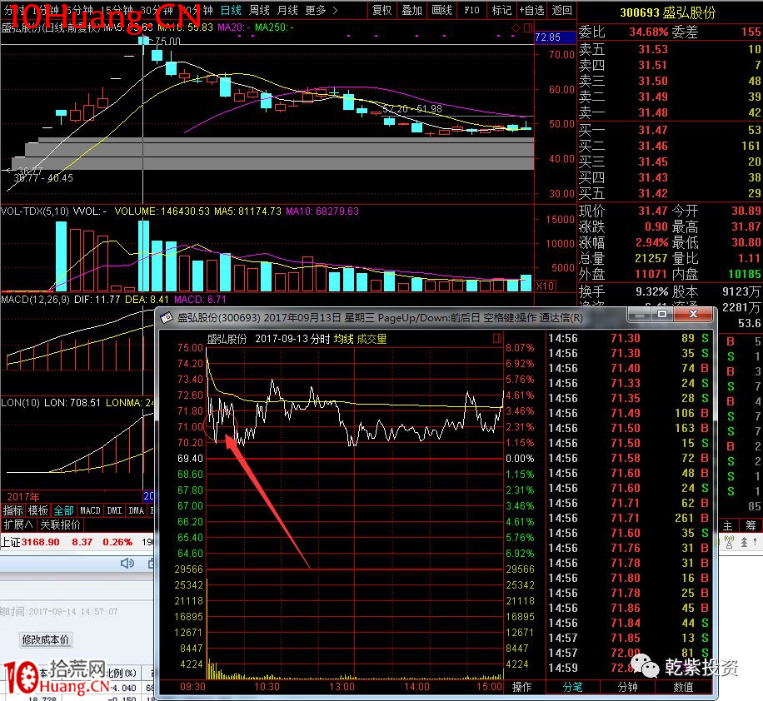
Task: Click the small red box icon in intraday chart
Action: tap(496, 338)
